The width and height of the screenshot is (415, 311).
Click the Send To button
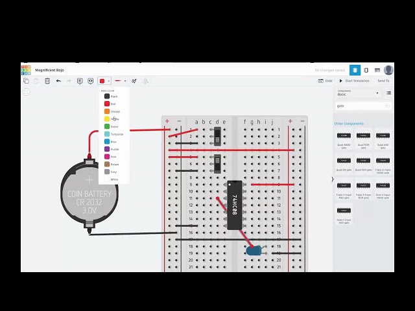pyautogui.click(x=383, y=80)
